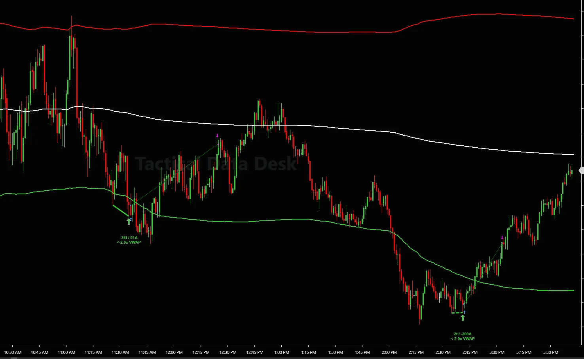
Task: Click the green buy arrow above "2t / -200Δ"
Action: click(463, 318)
